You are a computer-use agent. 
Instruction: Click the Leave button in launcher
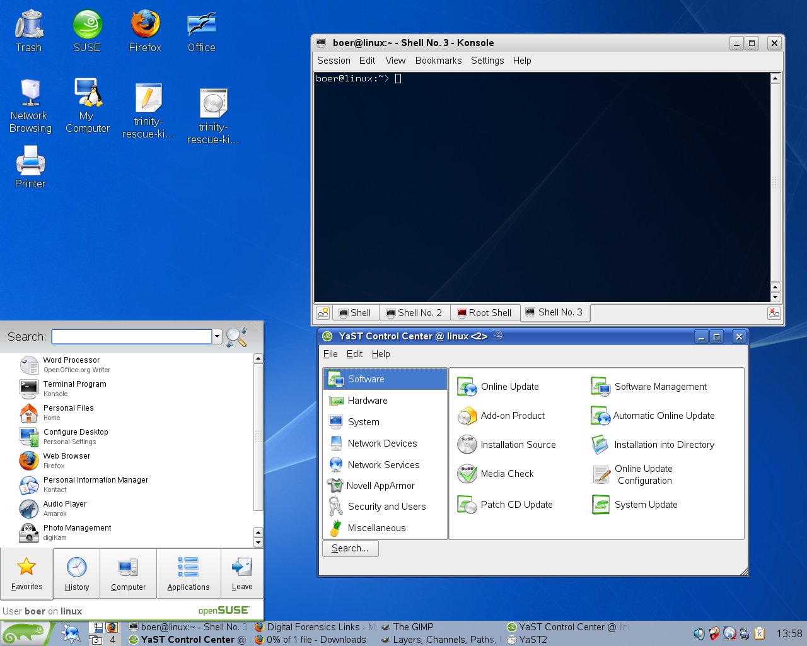tap(242, 573)
